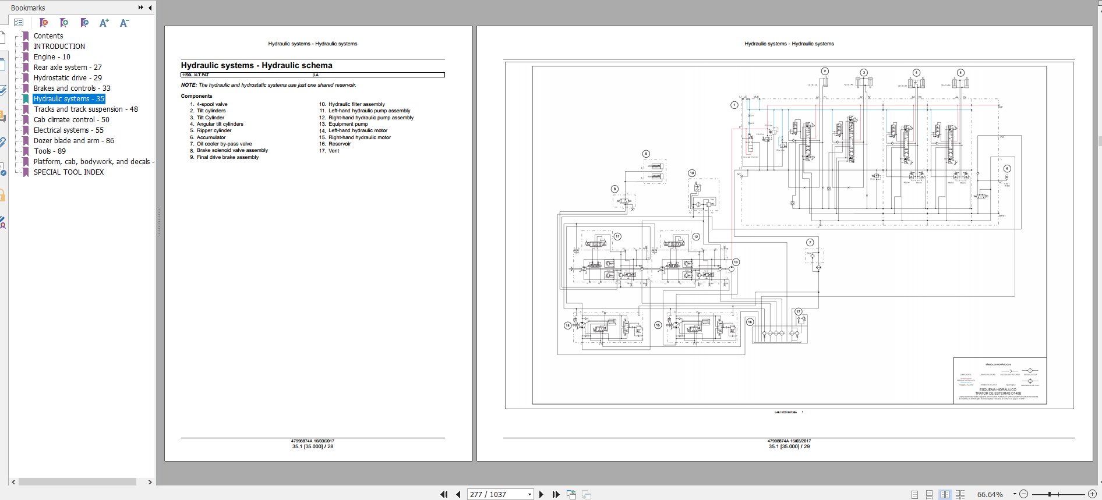Select the Engine - 10 bookmark
This screenshot has width=1102, height=500.
tap(52, 57)
